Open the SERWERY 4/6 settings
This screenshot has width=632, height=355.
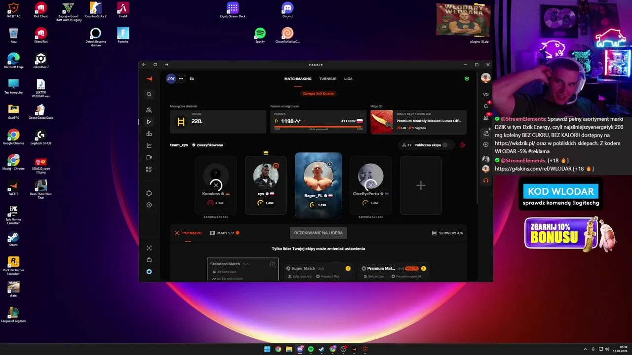coord(447,233)
